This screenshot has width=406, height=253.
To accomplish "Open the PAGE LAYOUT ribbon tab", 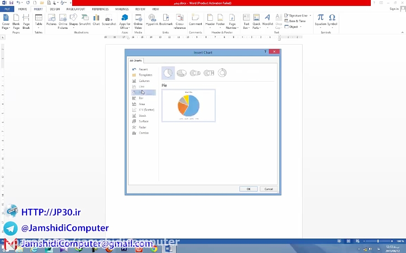I will point(75,9).
